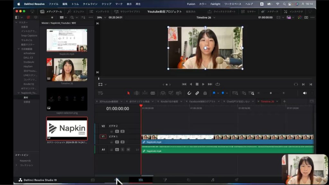
Task: Solo audio track A1 with S button
Action: [x=122, y=150]
